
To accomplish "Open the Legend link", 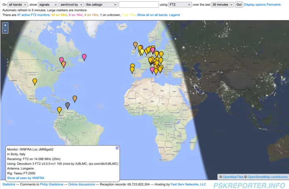I will (174, 15).
